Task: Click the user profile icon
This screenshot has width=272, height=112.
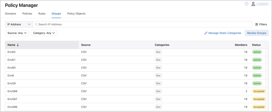Action: [x=253, y=4]
